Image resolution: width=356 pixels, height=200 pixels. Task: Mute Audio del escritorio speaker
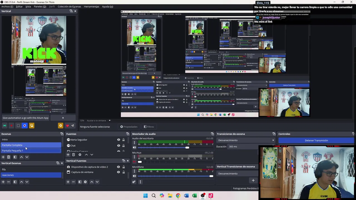click(134, 147)
